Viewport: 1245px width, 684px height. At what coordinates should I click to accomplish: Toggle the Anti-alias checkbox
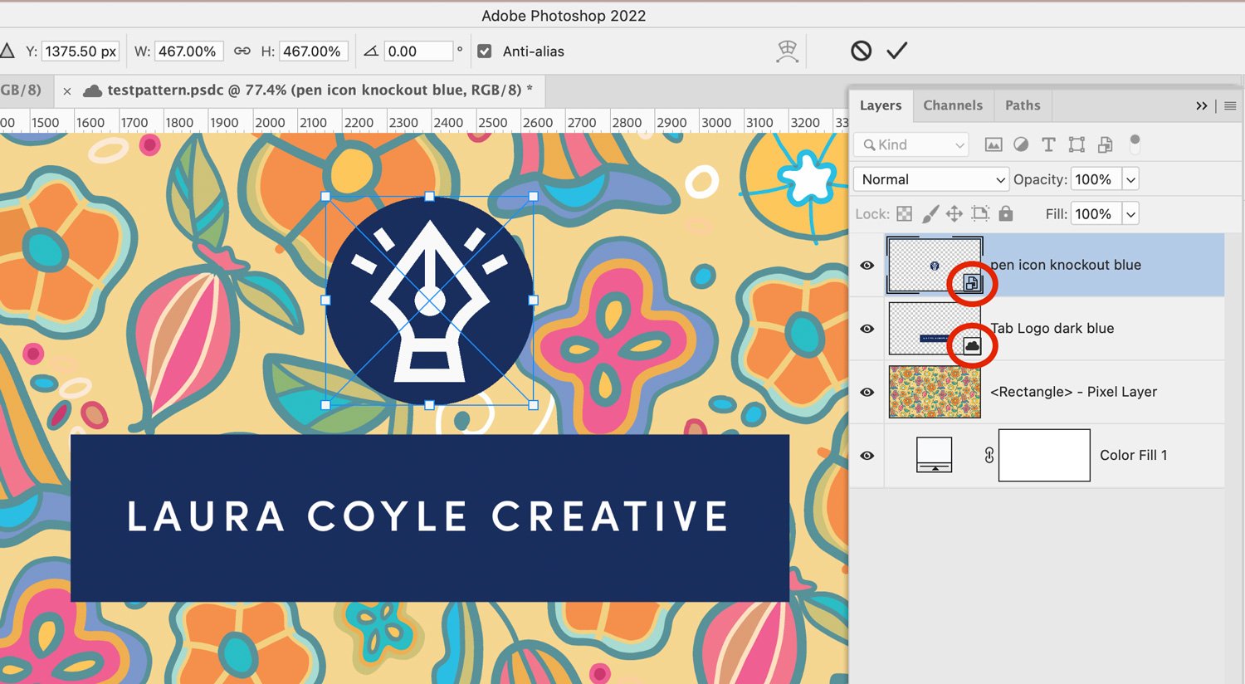[484, 51]
